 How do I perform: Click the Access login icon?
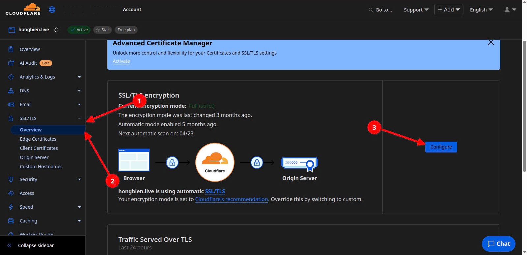pos(11,193)
